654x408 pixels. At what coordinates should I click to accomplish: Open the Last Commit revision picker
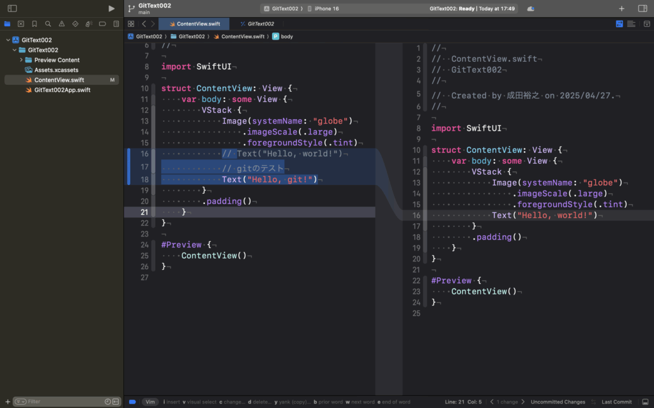(x=616, y=402)
